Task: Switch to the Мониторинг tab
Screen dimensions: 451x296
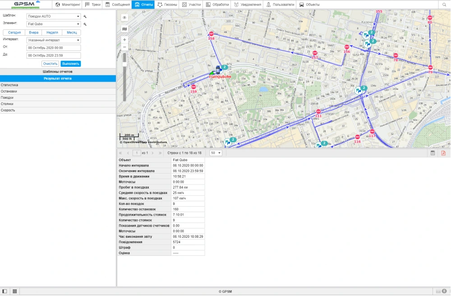Action: pos(67,5)
